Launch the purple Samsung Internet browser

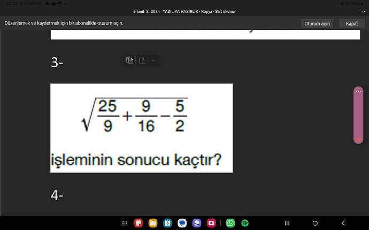click(197, 223)
